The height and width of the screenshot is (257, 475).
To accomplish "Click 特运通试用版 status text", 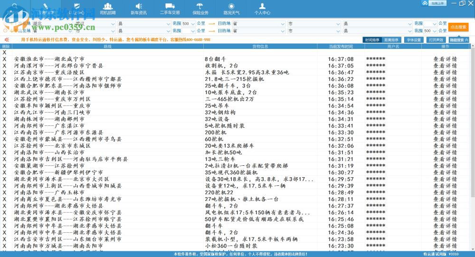I will coord(435,254).
